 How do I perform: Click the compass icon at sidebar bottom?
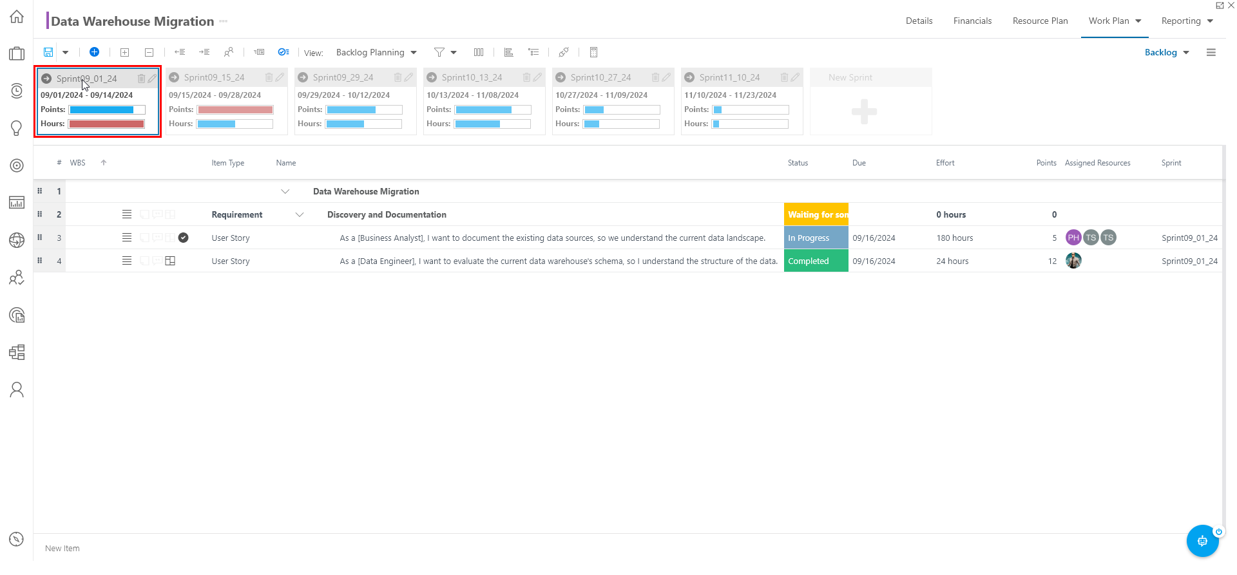[x=17, y=539]
